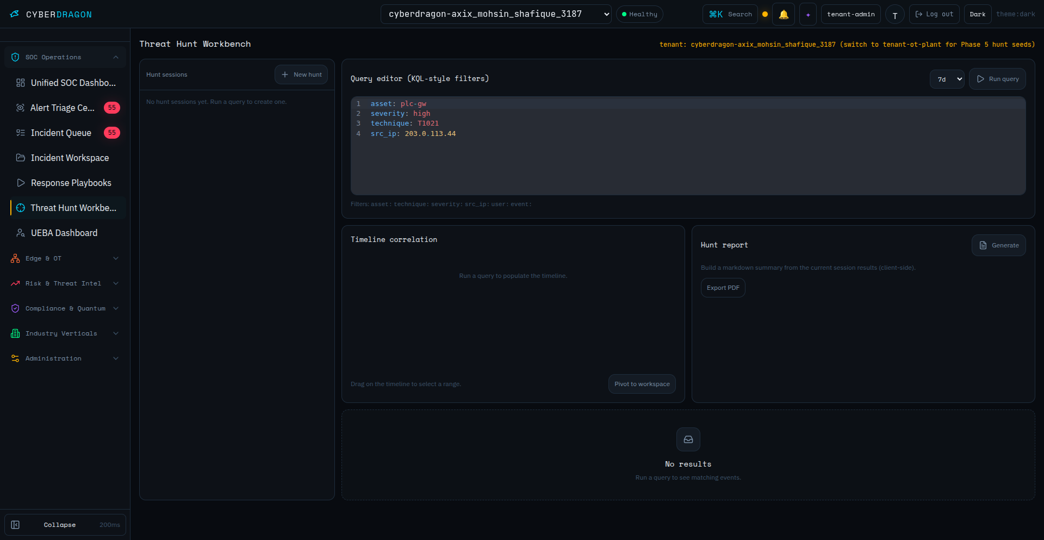Open Response Playbooks

pyautogui.click(x=68, y=183)
